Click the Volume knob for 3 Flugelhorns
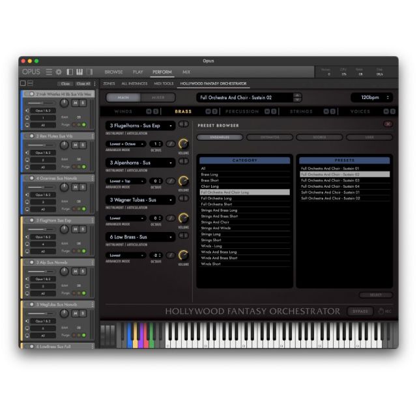This screenshot has width=417, height=417. tap(184, 144)
